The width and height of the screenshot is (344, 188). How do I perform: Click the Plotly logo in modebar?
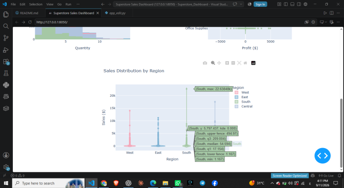coord(253,63)
